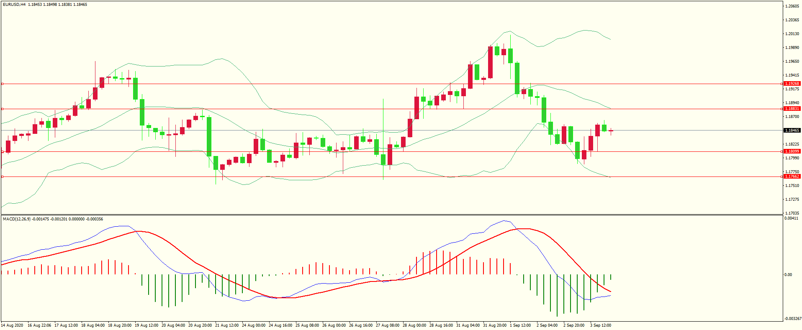Click the 26 Aug 00:00 time label
The image size is (802, 330).
pyautogui.click(x=334, y=325)
